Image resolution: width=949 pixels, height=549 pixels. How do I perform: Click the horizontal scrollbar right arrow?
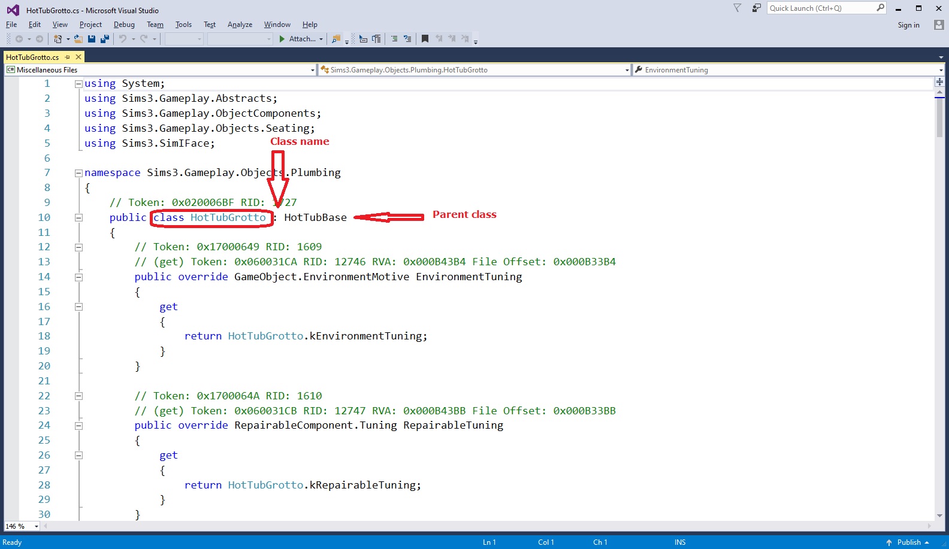coord(929,526)
